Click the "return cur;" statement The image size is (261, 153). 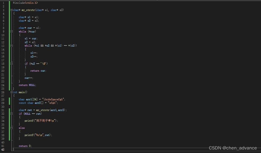[38, 71]
